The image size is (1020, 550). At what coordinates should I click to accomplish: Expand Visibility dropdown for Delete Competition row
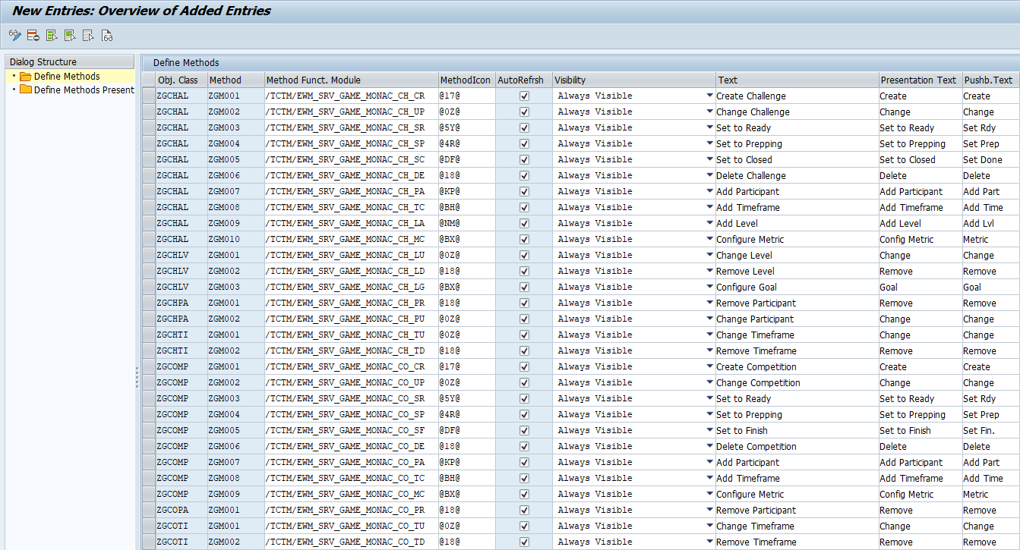(709, 446)
